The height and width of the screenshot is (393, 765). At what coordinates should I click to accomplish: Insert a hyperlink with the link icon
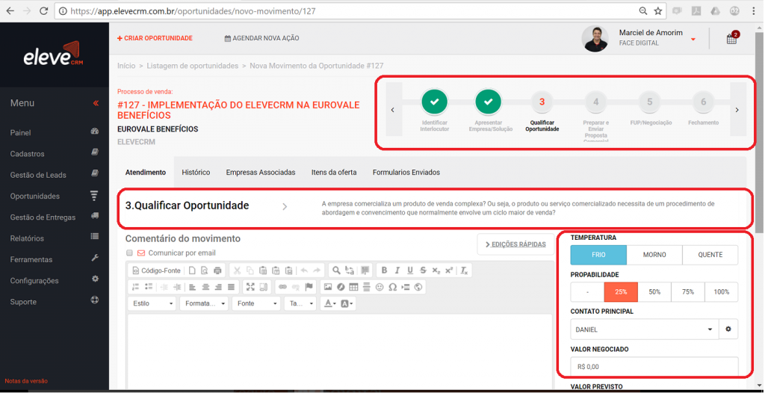click(282, 287)
